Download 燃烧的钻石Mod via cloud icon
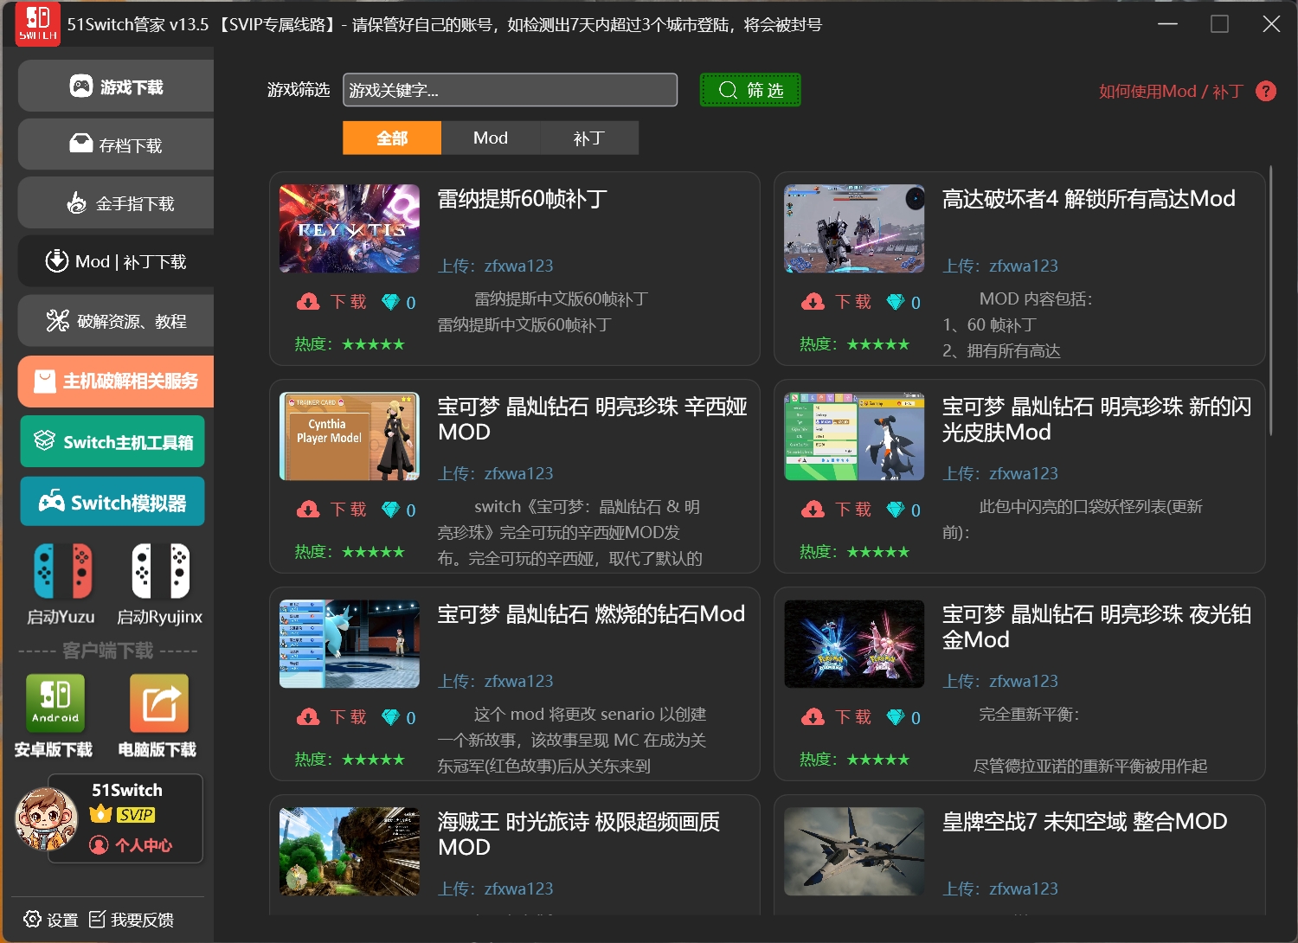 point(308,717)
